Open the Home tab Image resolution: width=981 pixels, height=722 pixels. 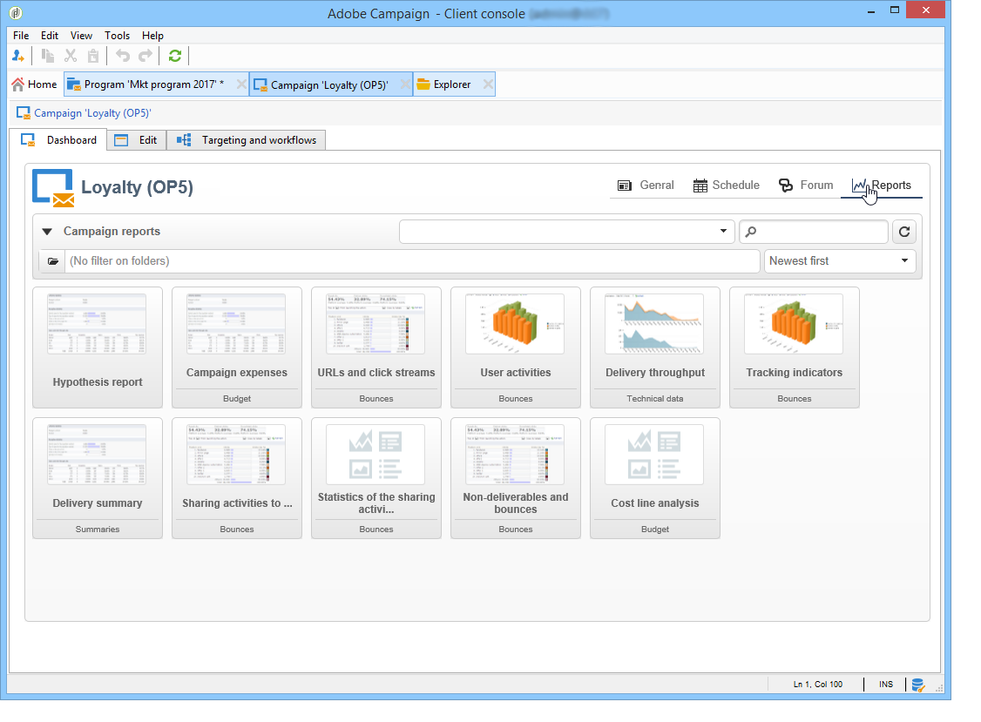(34, 84)
